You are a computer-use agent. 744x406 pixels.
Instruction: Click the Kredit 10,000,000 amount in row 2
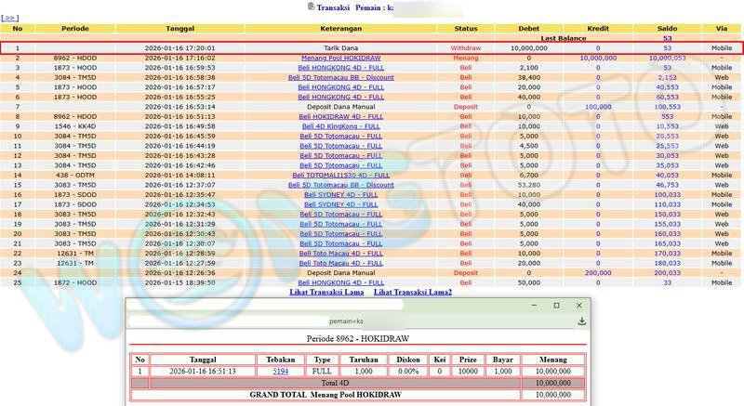pos(598,58)
